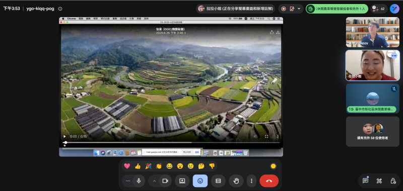Open the shared video more options

click(x=278, y=136)
